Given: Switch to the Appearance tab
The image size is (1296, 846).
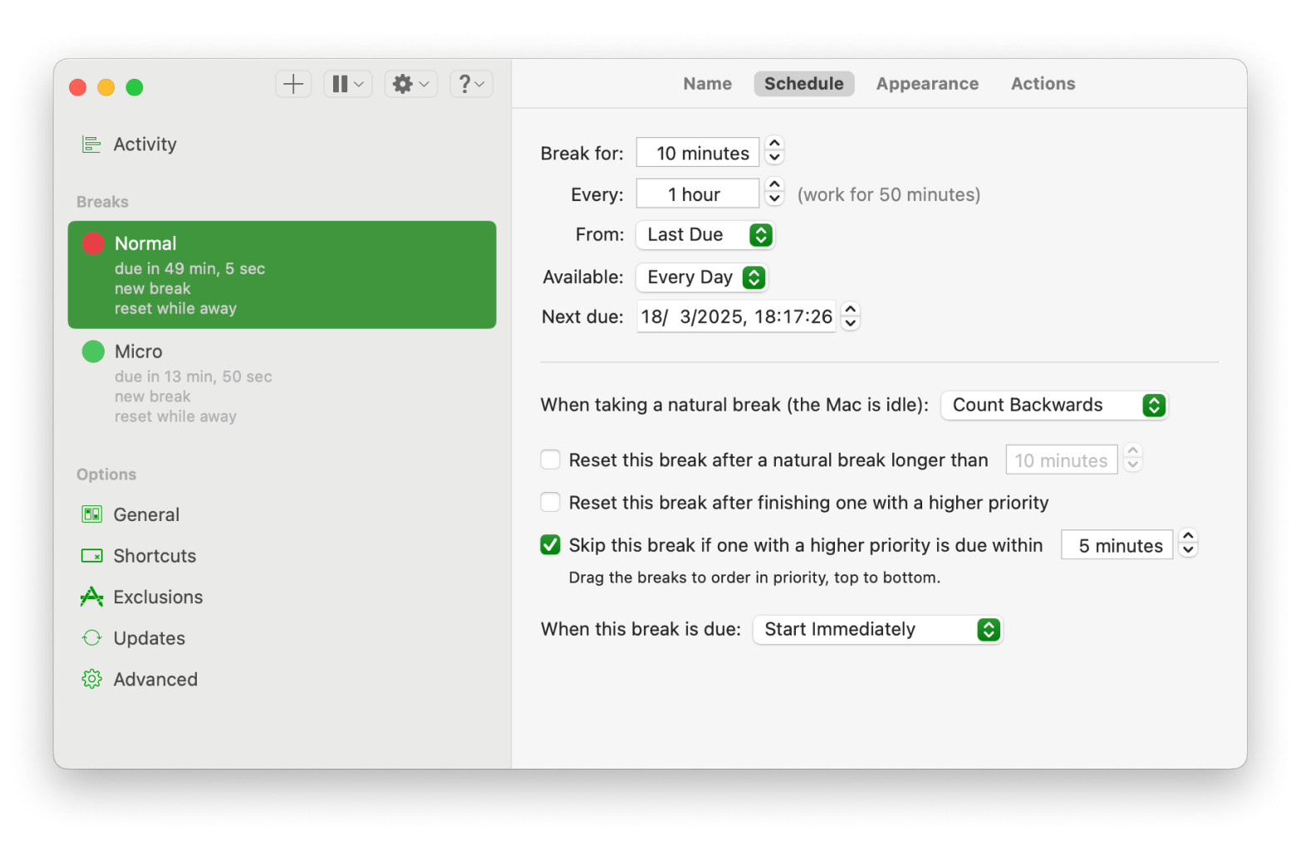Looking at the screenshot, I should [x=927, y=84].
